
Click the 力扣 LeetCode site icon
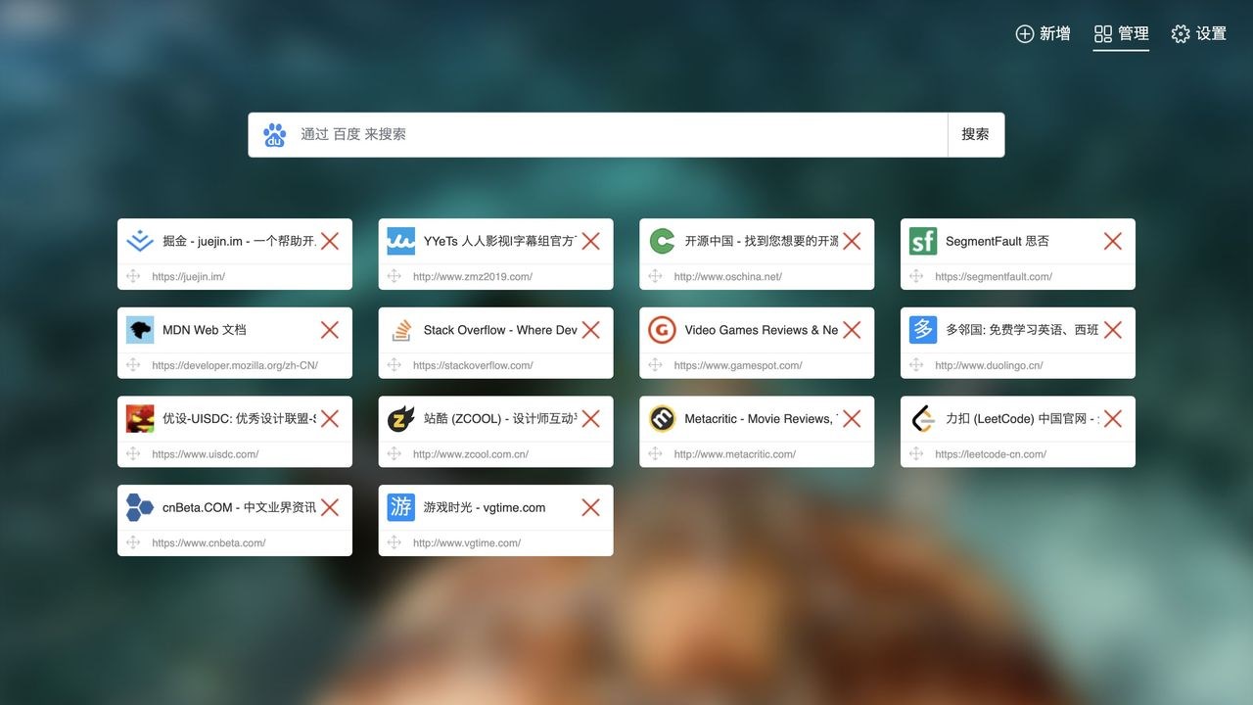coord(923,419)
